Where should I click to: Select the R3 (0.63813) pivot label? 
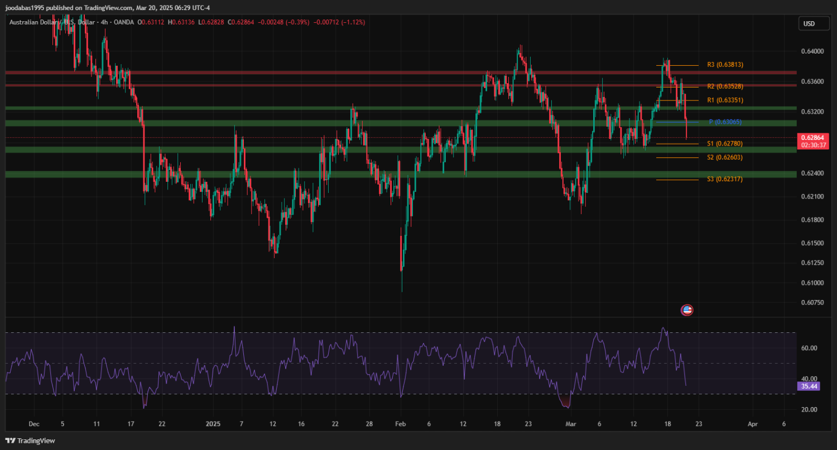coord(725,65)
